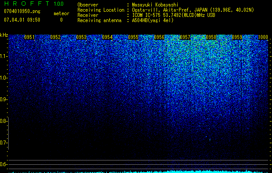Click the Receiving Location label
The width and height of the screenshot is (272, 173).
click(x=101, y=10)
